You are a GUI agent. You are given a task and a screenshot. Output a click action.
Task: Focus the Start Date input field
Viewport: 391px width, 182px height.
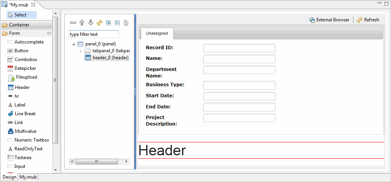click(x=239, y=96)
